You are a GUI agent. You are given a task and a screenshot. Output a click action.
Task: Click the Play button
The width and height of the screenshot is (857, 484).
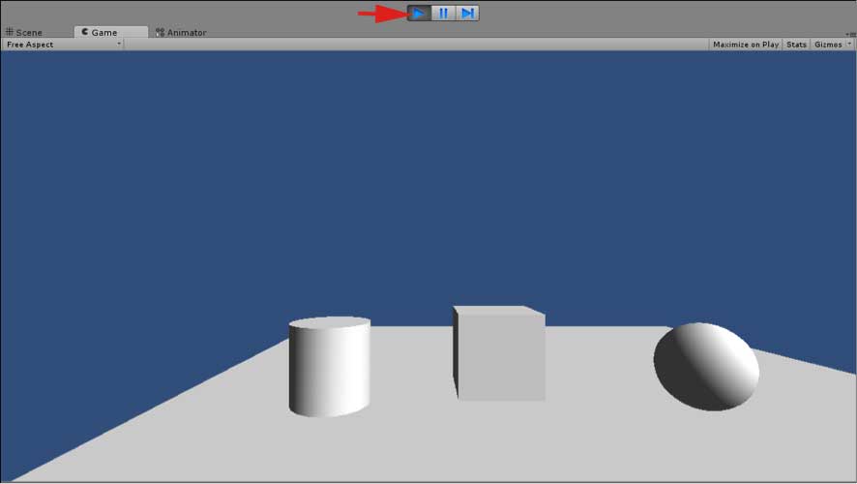click(x=419, y=14)
